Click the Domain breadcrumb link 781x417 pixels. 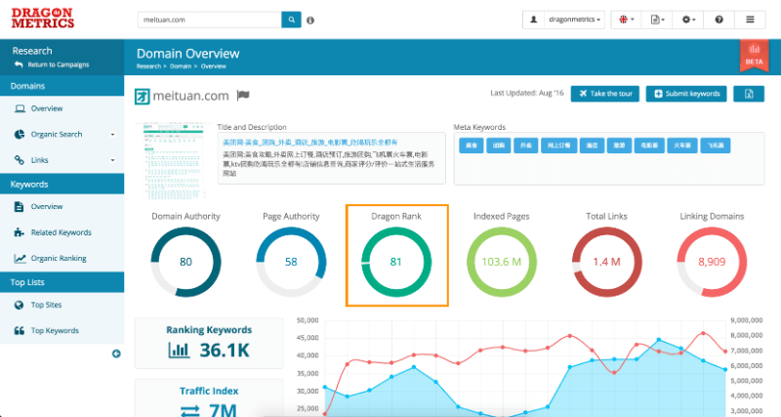[x=181, y=66]
